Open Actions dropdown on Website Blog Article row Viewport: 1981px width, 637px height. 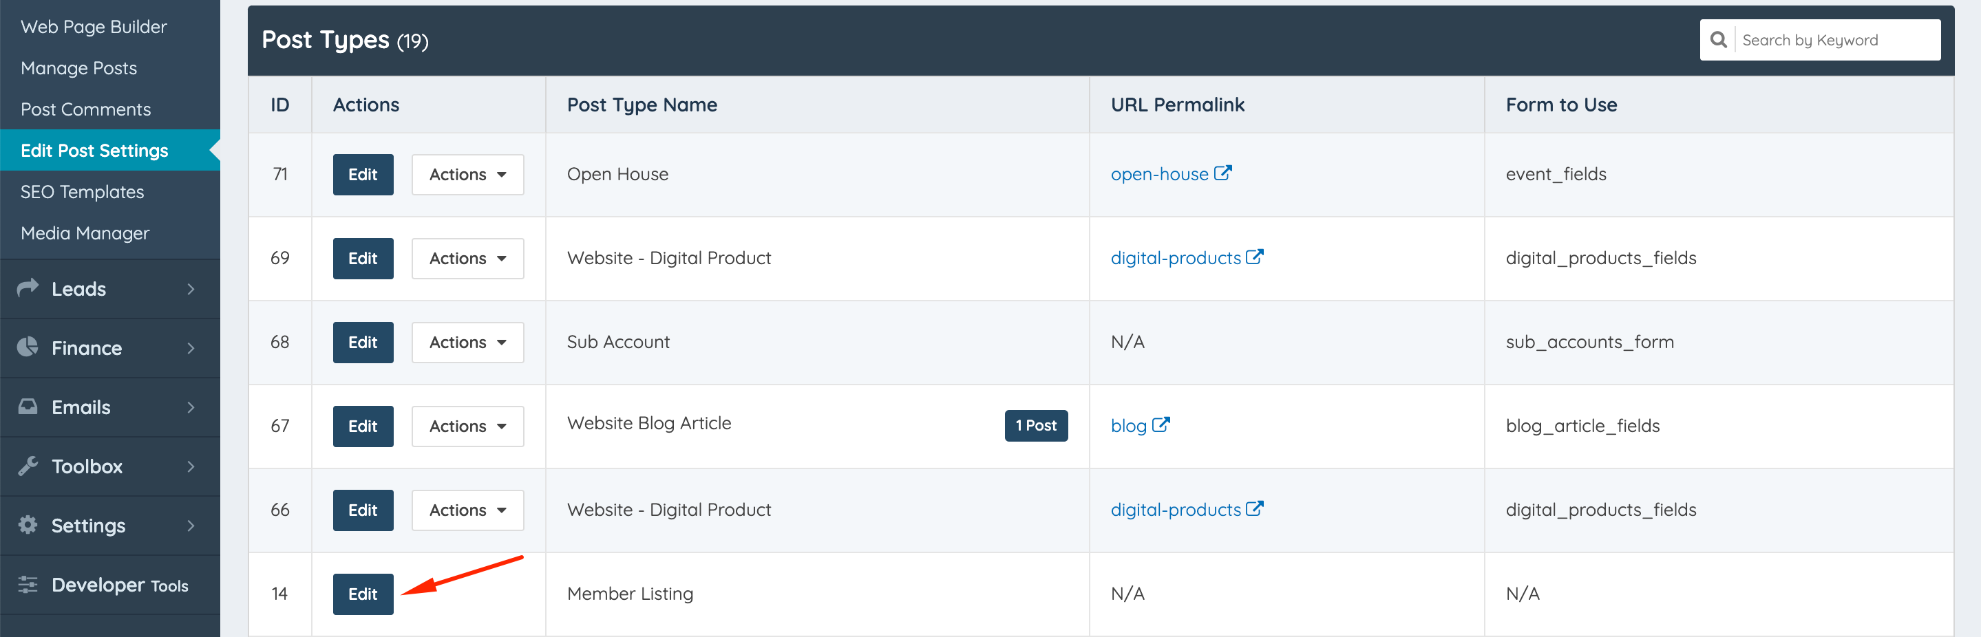[467, 426]
